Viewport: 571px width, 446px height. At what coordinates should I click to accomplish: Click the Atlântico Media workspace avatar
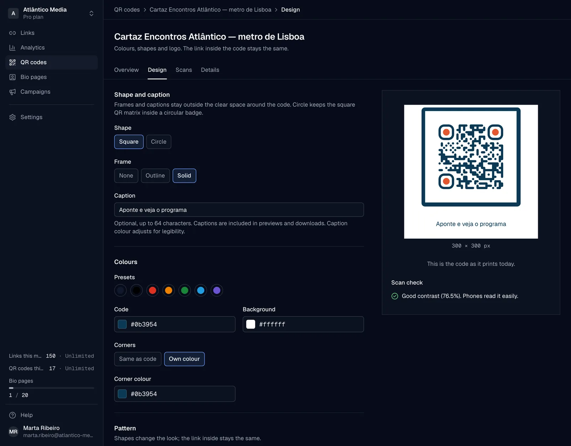coord(13,13)
